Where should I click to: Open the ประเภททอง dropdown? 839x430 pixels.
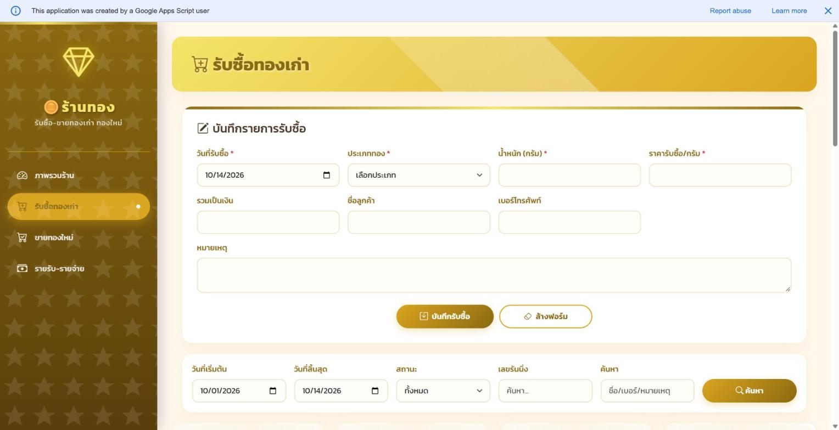click(419, 175)
